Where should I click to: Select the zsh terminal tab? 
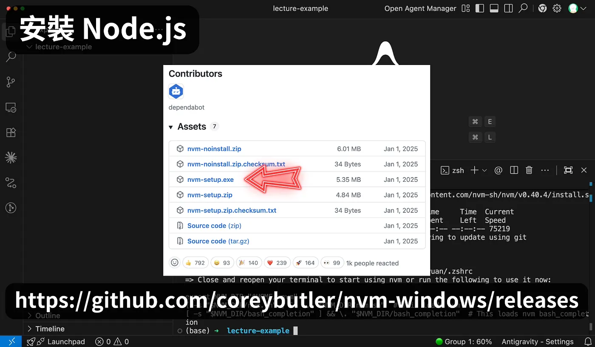coord(452,170)
